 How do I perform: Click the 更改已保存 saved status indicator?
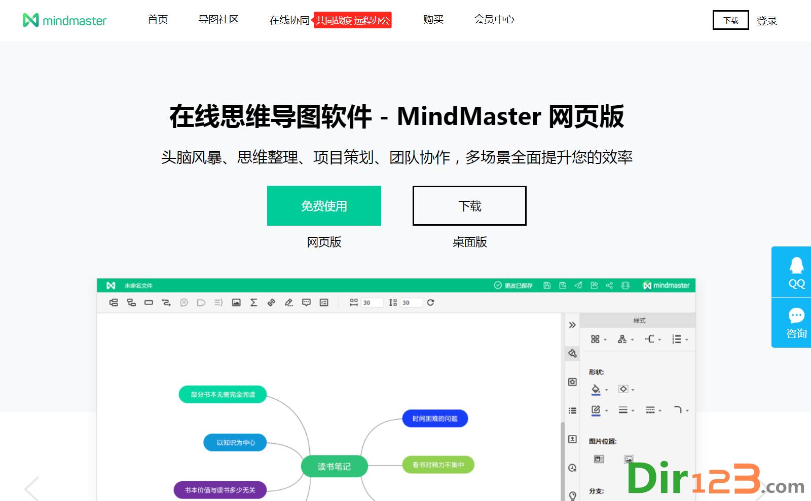click(x=513, y=285)
